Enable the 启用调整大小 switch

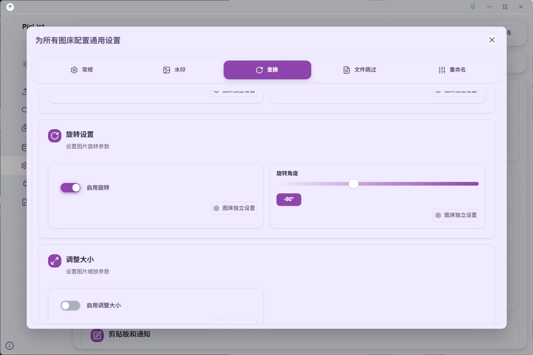(70, 306)
